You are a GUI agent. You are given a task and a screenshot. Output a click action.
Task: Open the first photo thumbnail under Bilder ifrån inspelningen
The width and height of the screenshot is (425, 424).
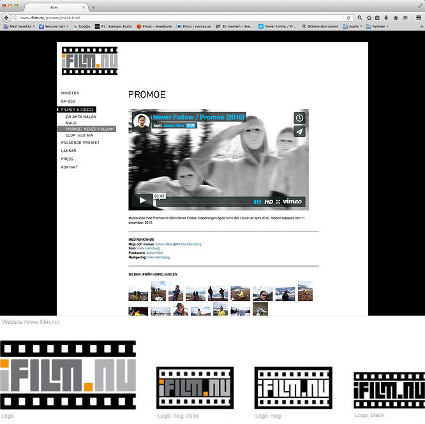click(138, 293)
